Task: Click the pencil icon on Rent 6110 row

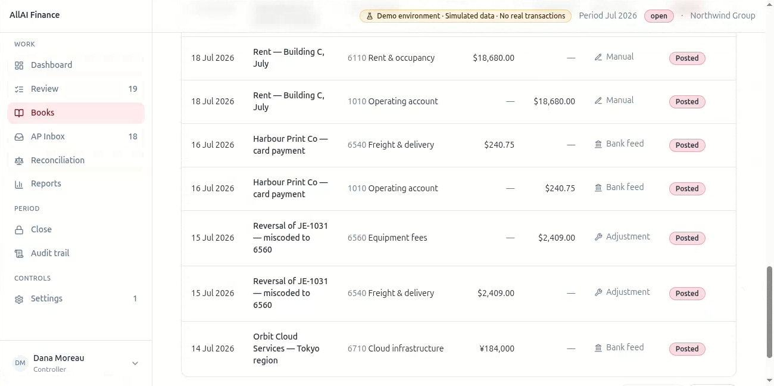Action: click(598, 57)
